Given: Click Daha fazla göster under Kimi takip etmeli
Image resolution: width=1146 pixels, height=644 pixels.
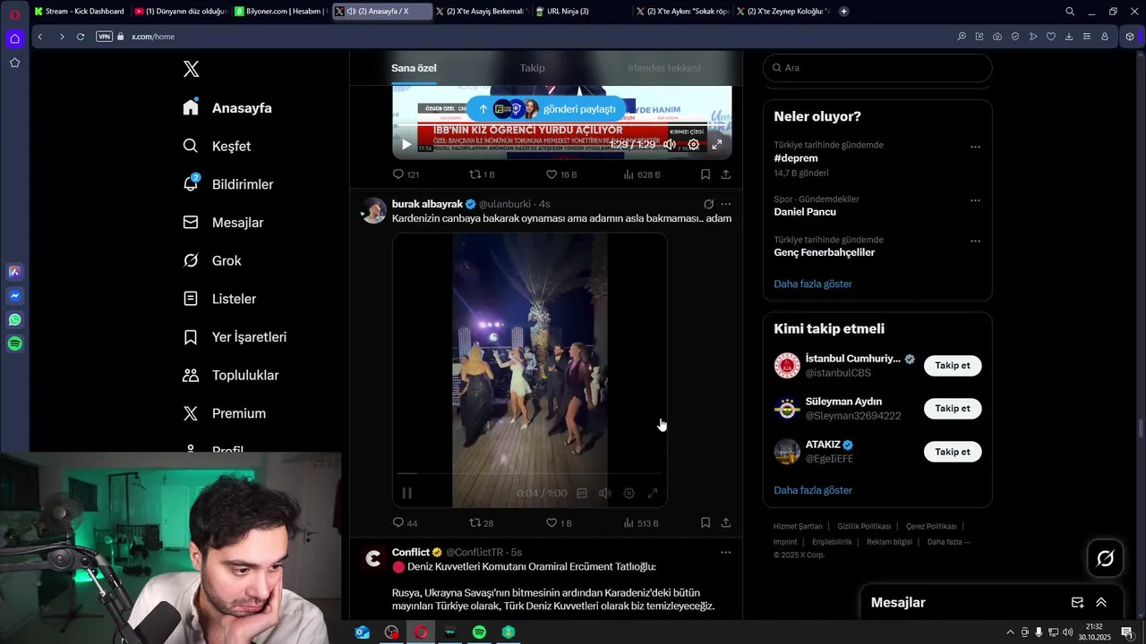Looking at the screenshot, I should tap(813, 490).
